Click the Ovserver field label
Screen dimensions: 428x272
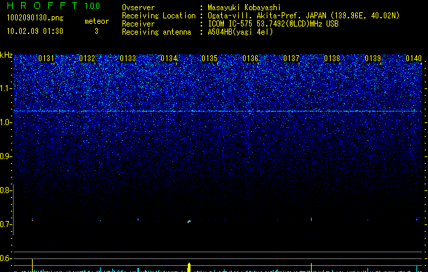click(x=138, y=7)
